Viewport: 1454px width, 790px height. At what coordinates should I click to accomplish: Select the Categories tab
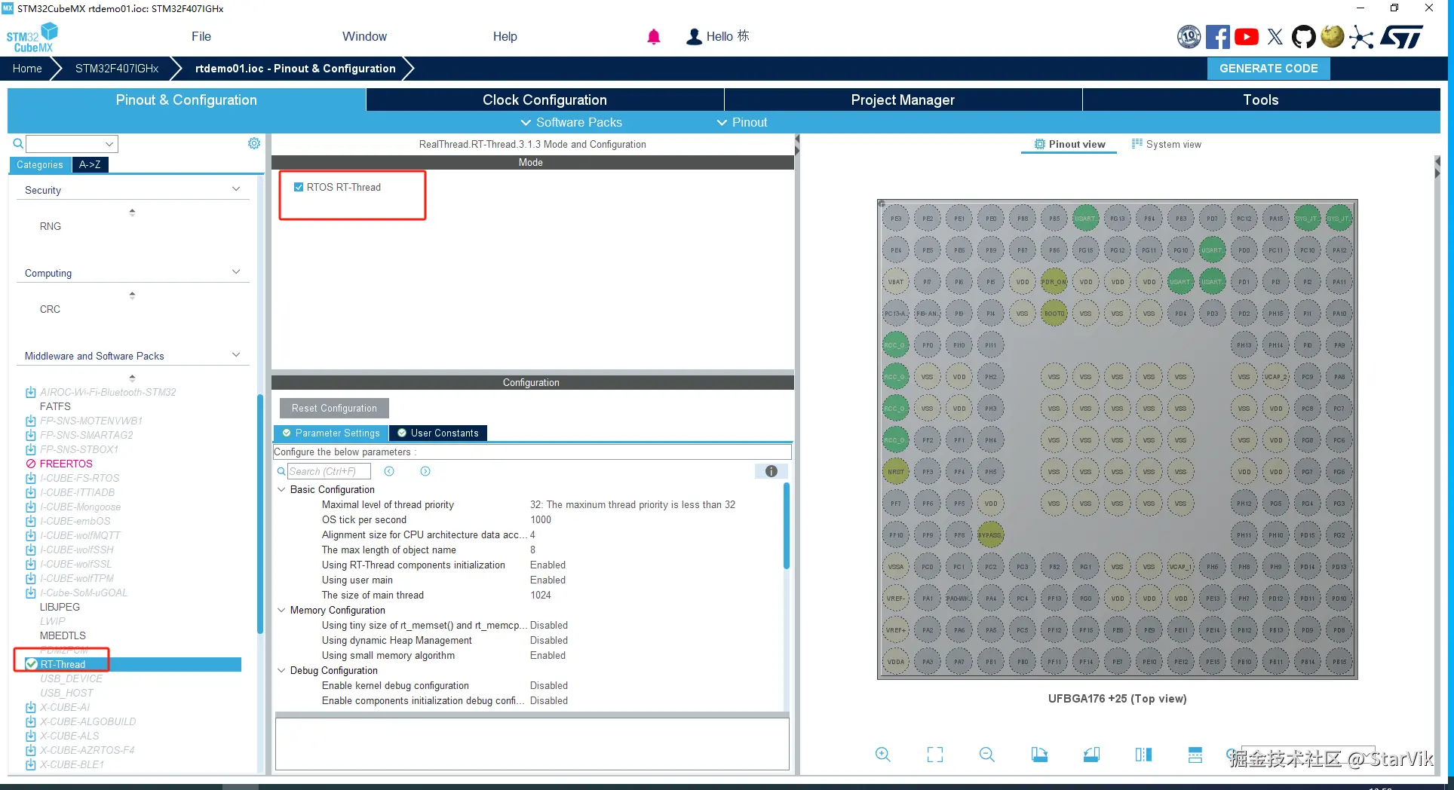[x=40, y=164]
